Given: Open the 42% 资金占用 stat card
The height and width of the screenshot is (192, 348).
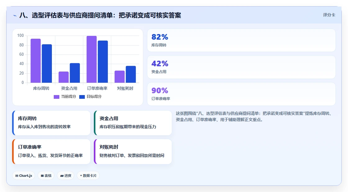Looking at the screenshot, I should tap(241, 67).
